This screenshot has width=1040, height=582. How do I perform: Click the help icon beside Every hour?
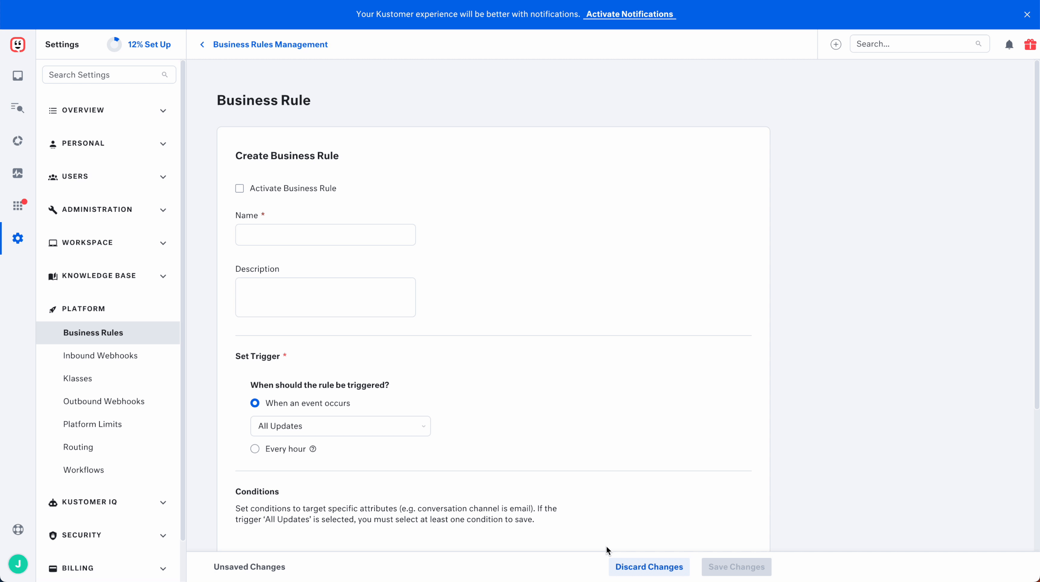click(x=313, y=449)
